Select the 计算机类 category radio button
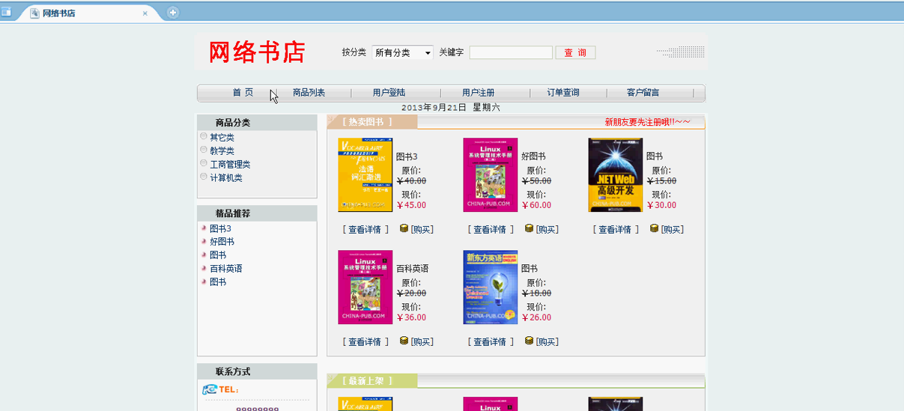 pyautogui.click(x=204, y=177)
